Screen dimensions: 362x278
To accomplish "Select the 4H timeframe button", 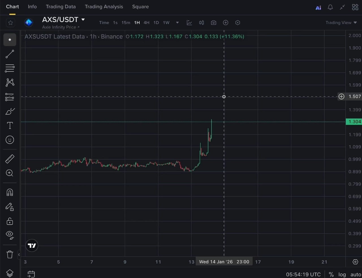I will click(x=146, y=23).
